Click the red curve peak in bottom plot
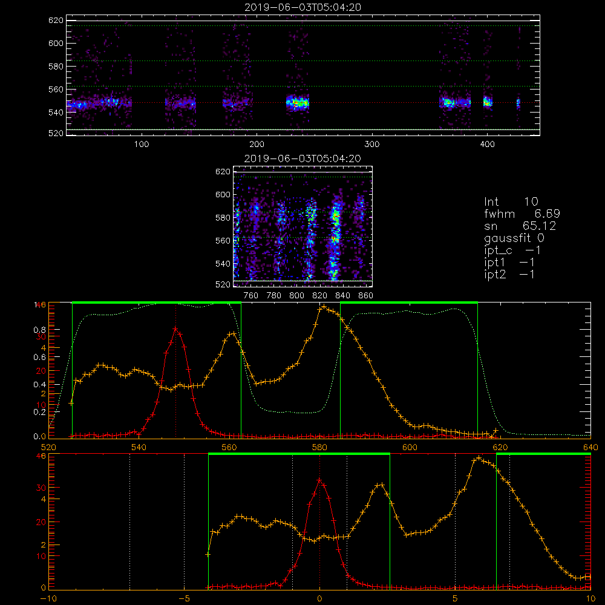Viewport: 605px width, 605px height. (319, 480)
